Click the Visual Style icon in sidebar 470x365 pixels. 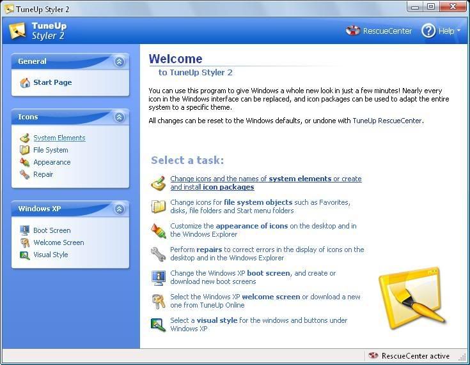pos(25,255)
